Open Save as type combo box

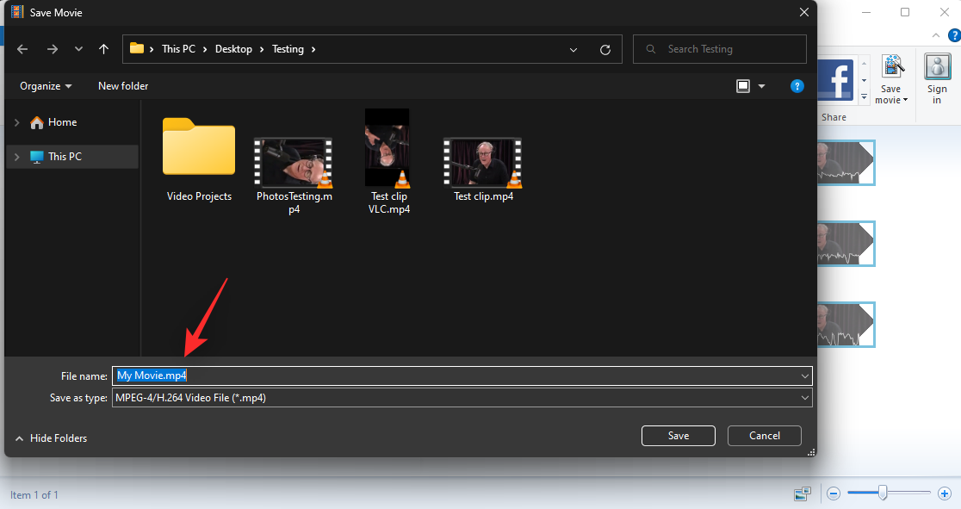click(462, 398)
